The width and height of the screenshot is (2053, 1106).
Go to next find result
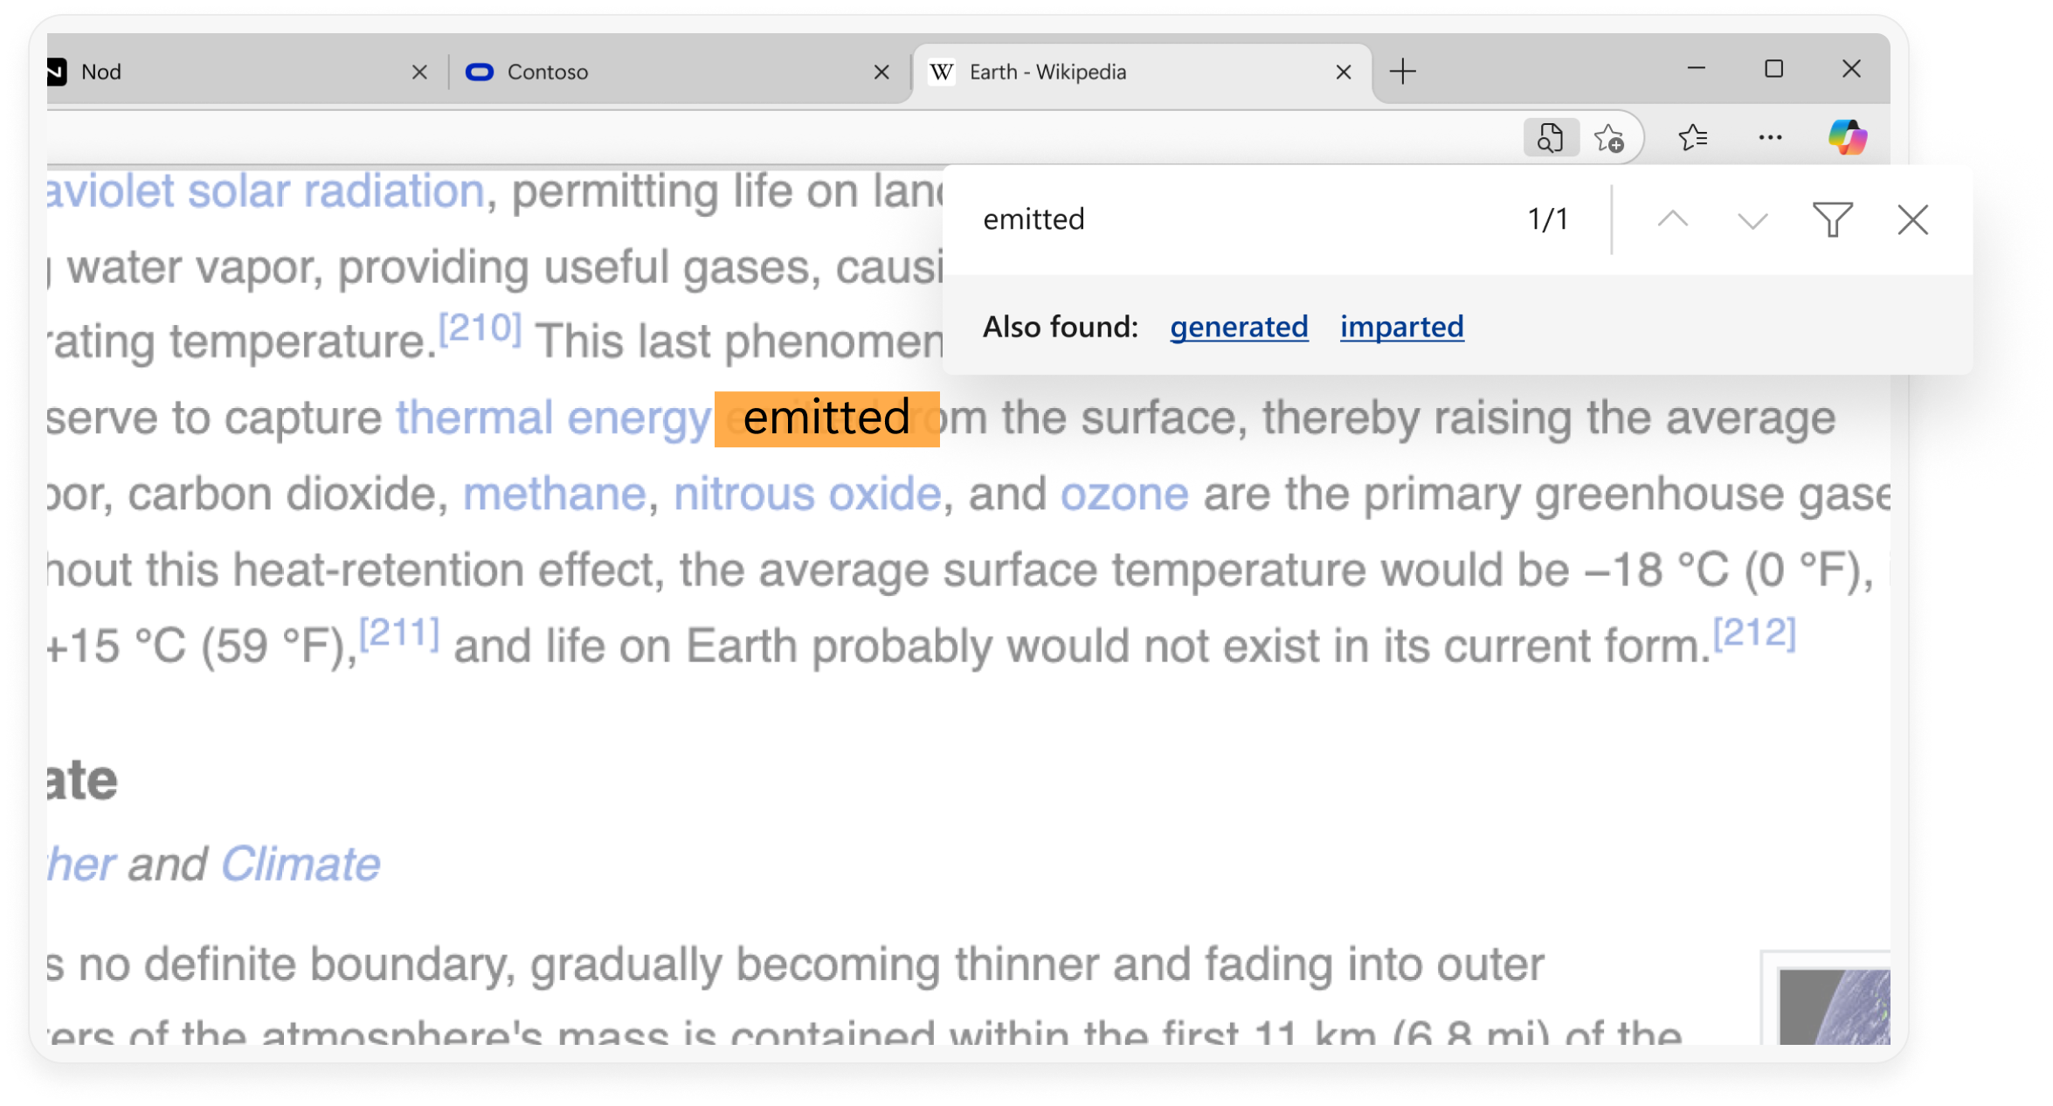point(1752,219)
